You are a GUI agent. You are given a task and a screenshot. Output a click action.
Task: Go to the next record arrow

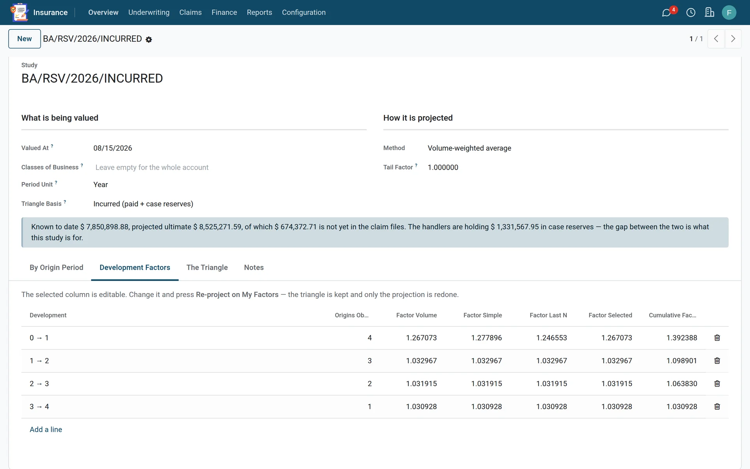click(x=733, y=39)
